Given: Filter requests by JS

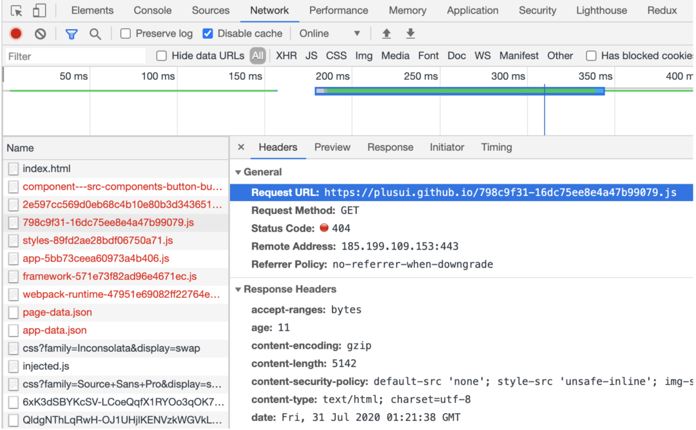Looking at the screenshot, I should click(x=311, y=56).
